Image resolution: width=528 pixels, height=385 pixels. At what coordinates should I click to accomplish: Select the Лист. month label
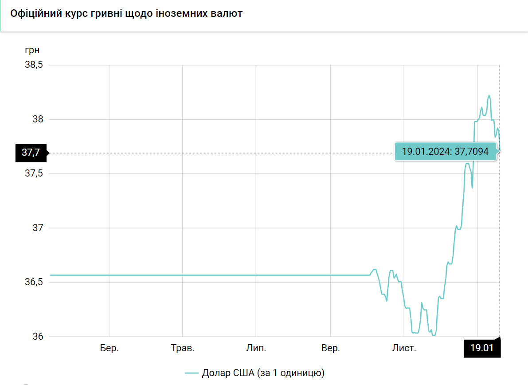pos(404,348)
